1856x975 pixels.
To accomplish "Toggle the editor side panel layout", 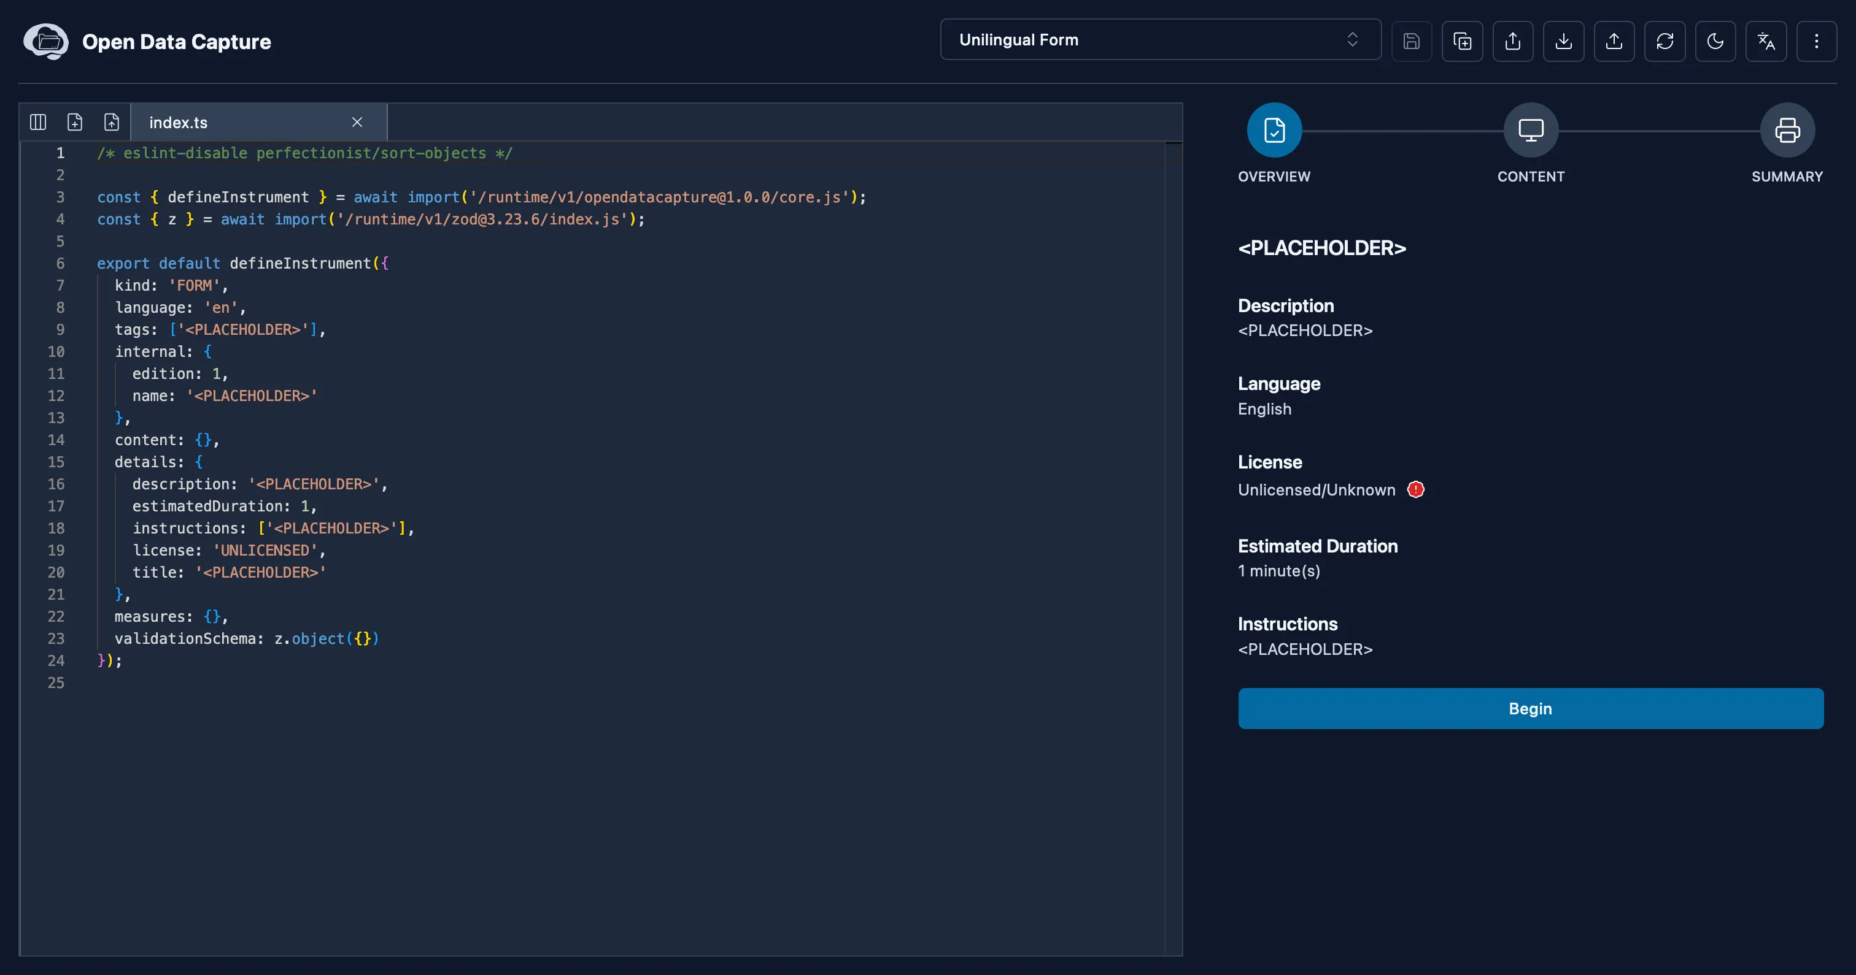I will click(37, 121).
